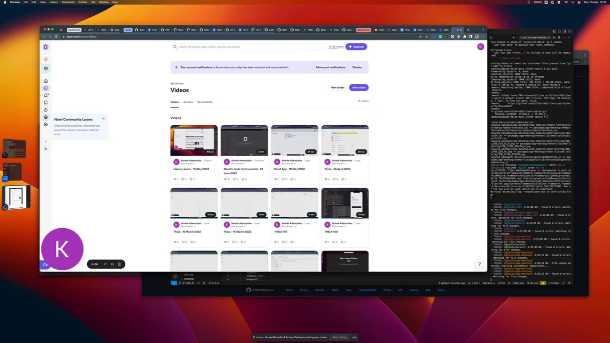The image size is (610, 343).
Task: Select the My Library icon in sidebar
Action: pyautogui.click(x=46, y=88)
